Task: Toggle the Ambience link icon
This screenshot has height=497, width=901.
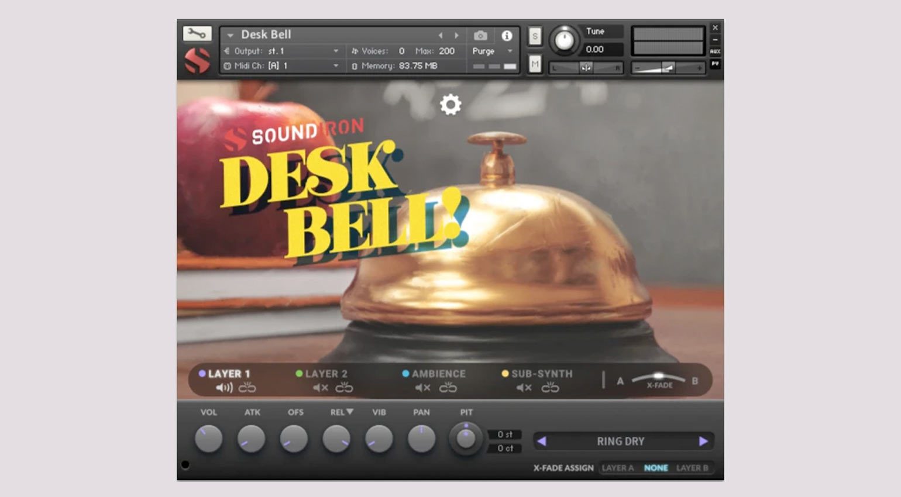Action: [448, 387]
